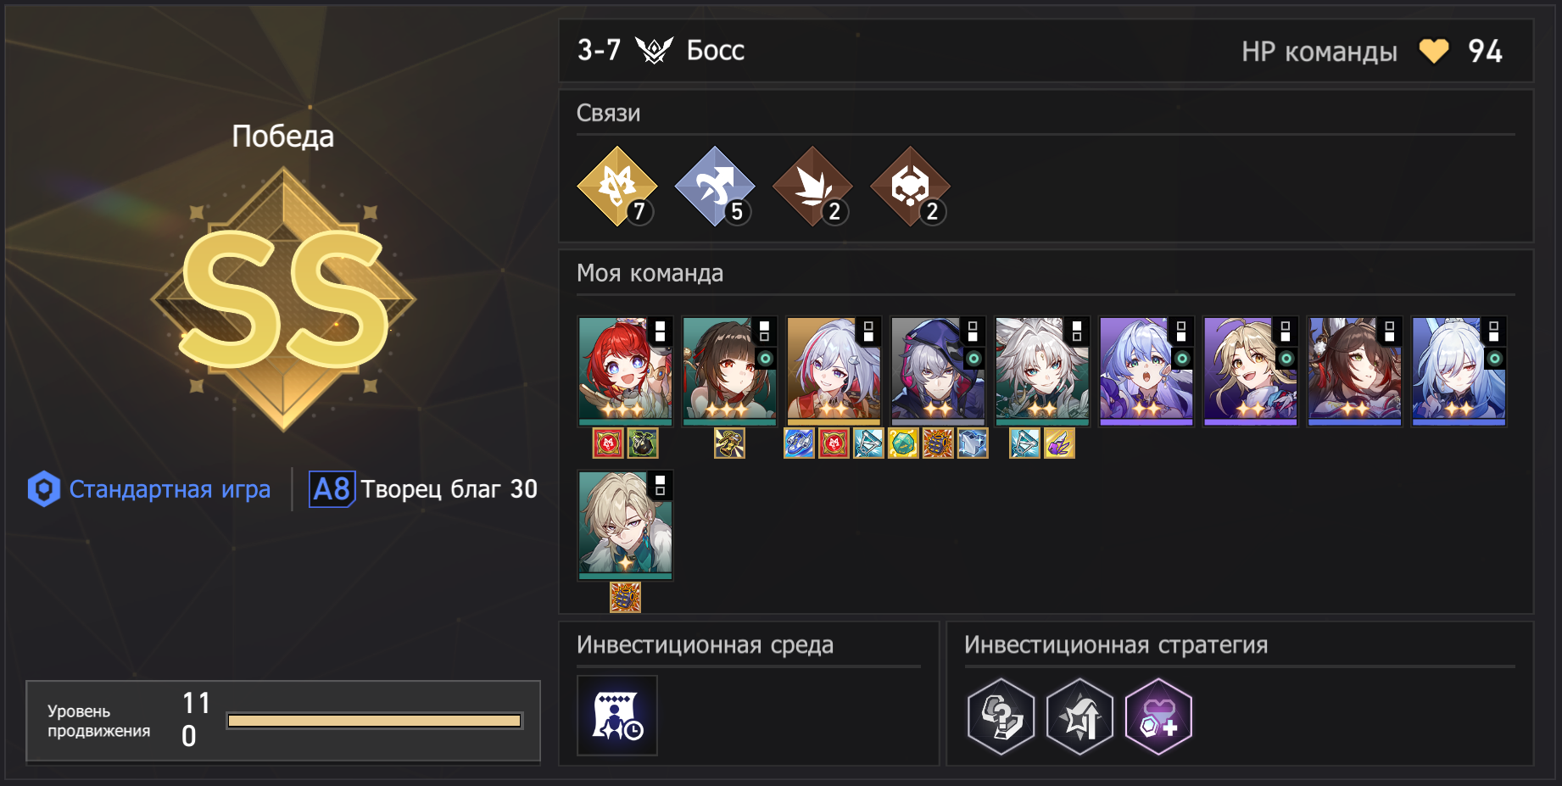Select the purple crystal item under white-haired character

(x=1059, y=443)
